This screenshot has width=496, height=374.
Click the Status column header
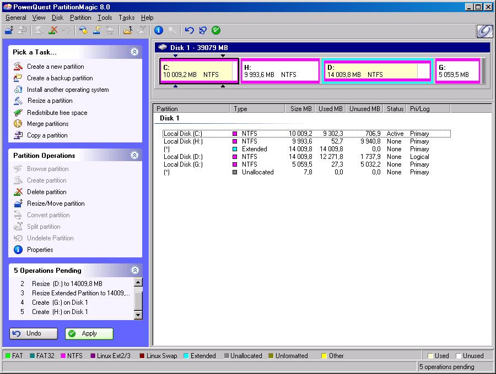(x=395, y=108)
